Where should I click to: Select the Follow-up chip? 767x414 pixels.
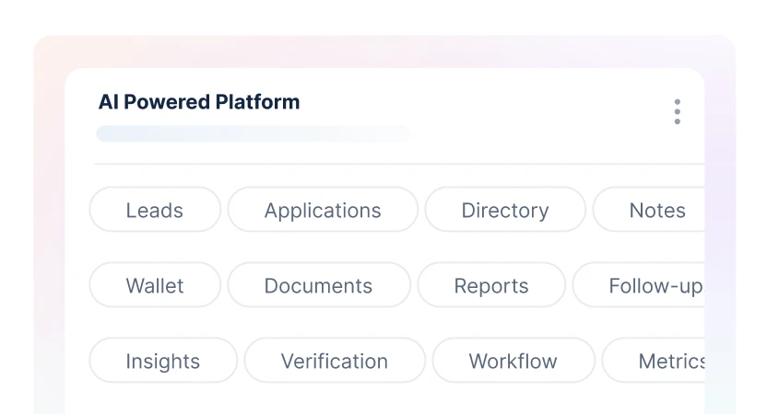point(653,285)
